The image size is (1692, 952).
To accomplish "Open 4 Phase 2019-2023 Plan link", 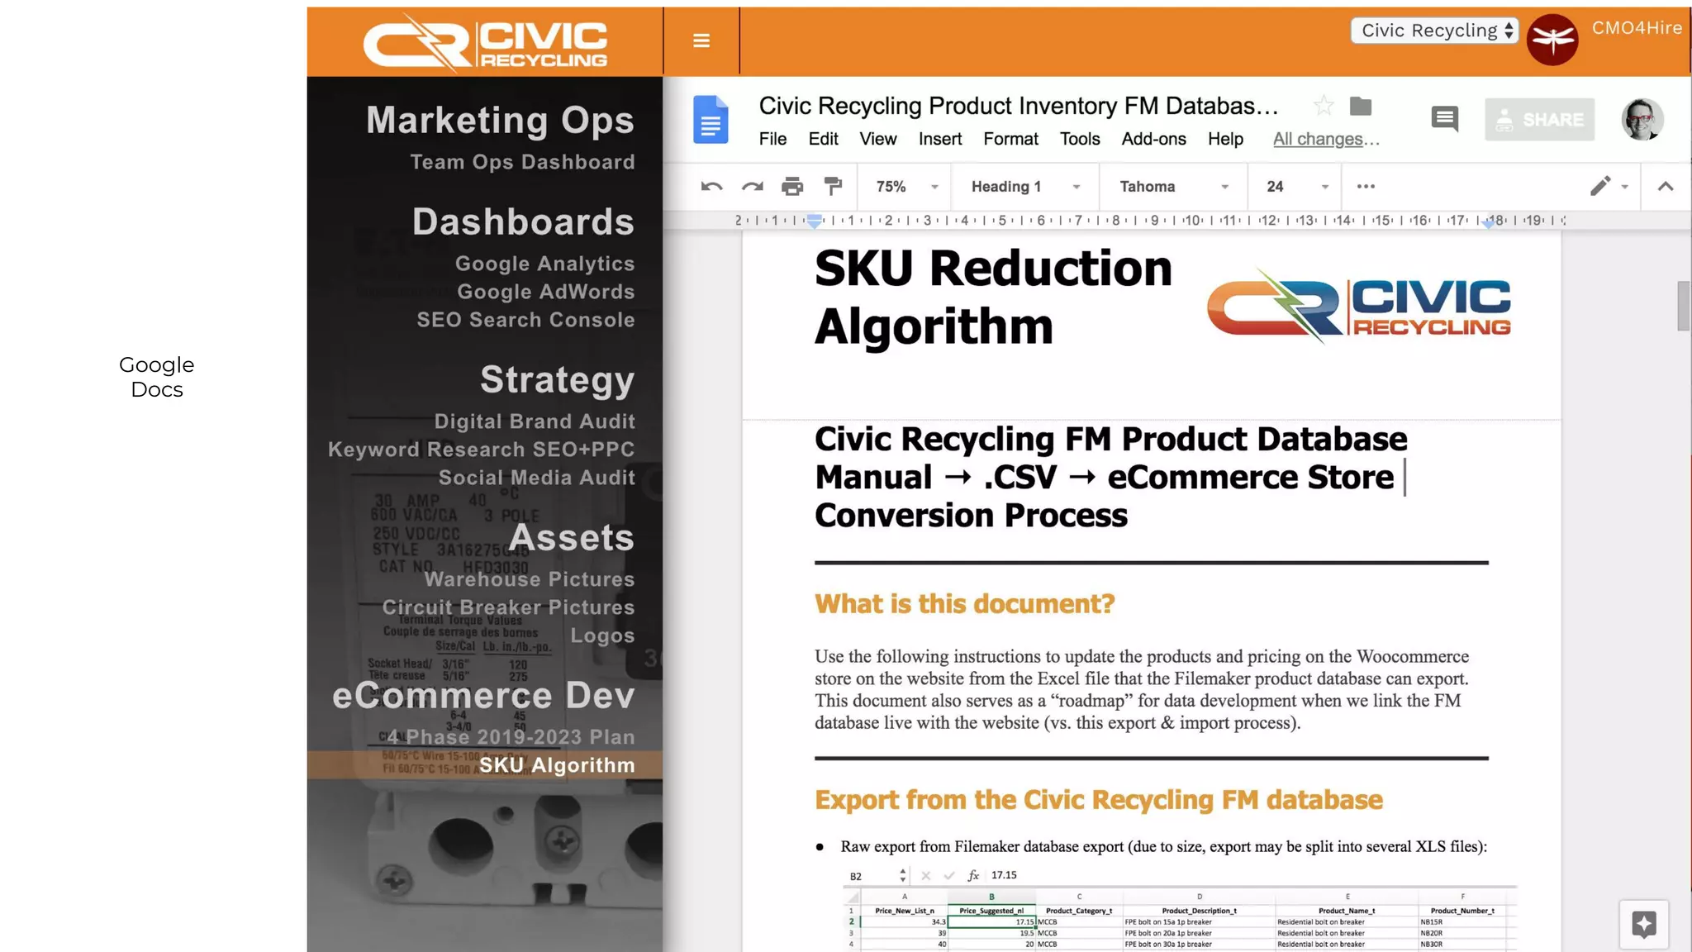I will 511,737.
